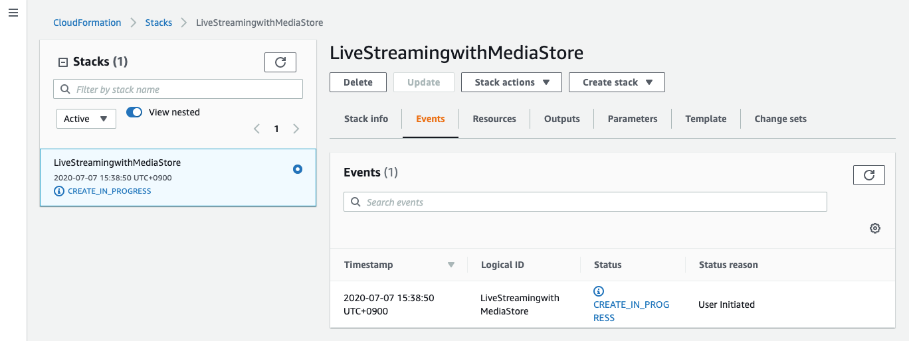The height and width of the screenshot is (341, 909).
Task: Click the page number 1 in stacks pagination
Action: [276, 129]
